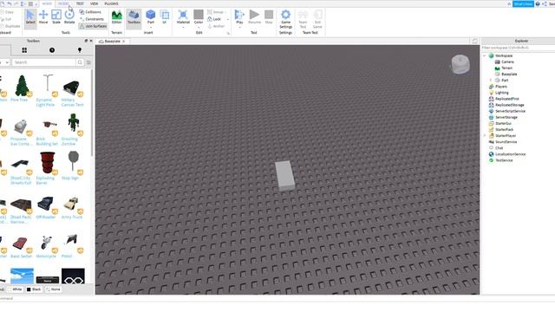Open the Toolbox recent clock tab
The height and width of the screenshot is (312, 555).
pyautogui.click(x=52, y=50)
